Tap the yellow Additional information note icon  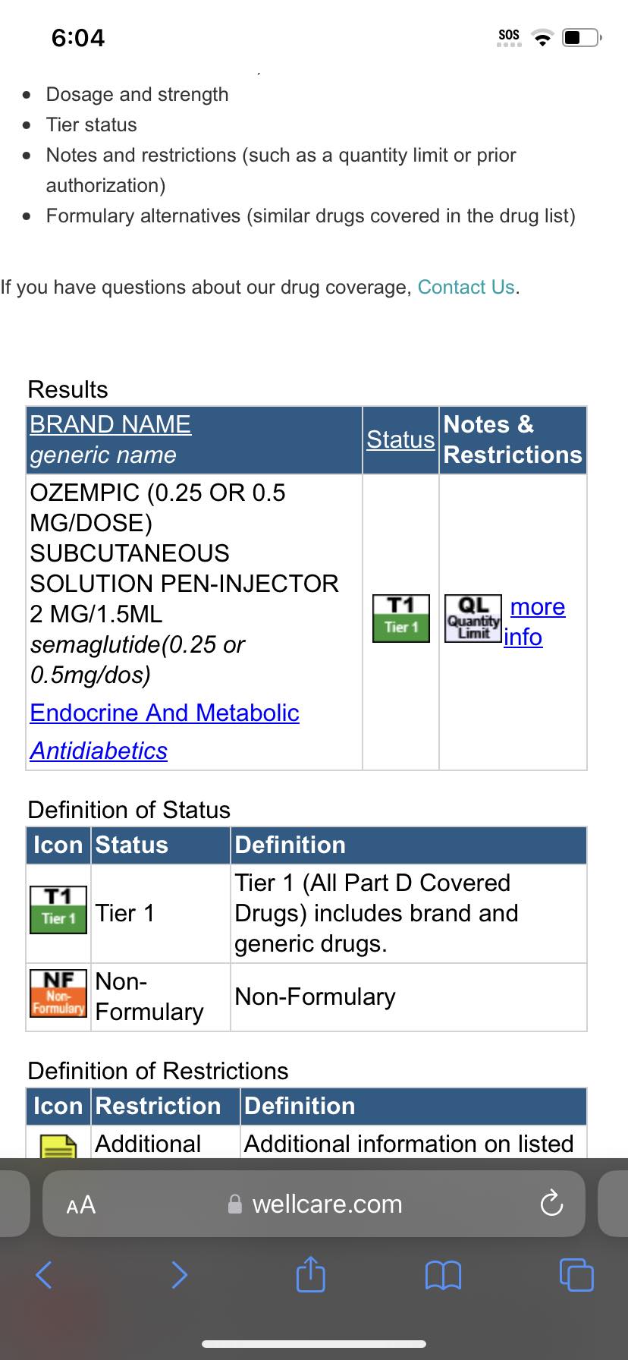tap(58, 1146)
